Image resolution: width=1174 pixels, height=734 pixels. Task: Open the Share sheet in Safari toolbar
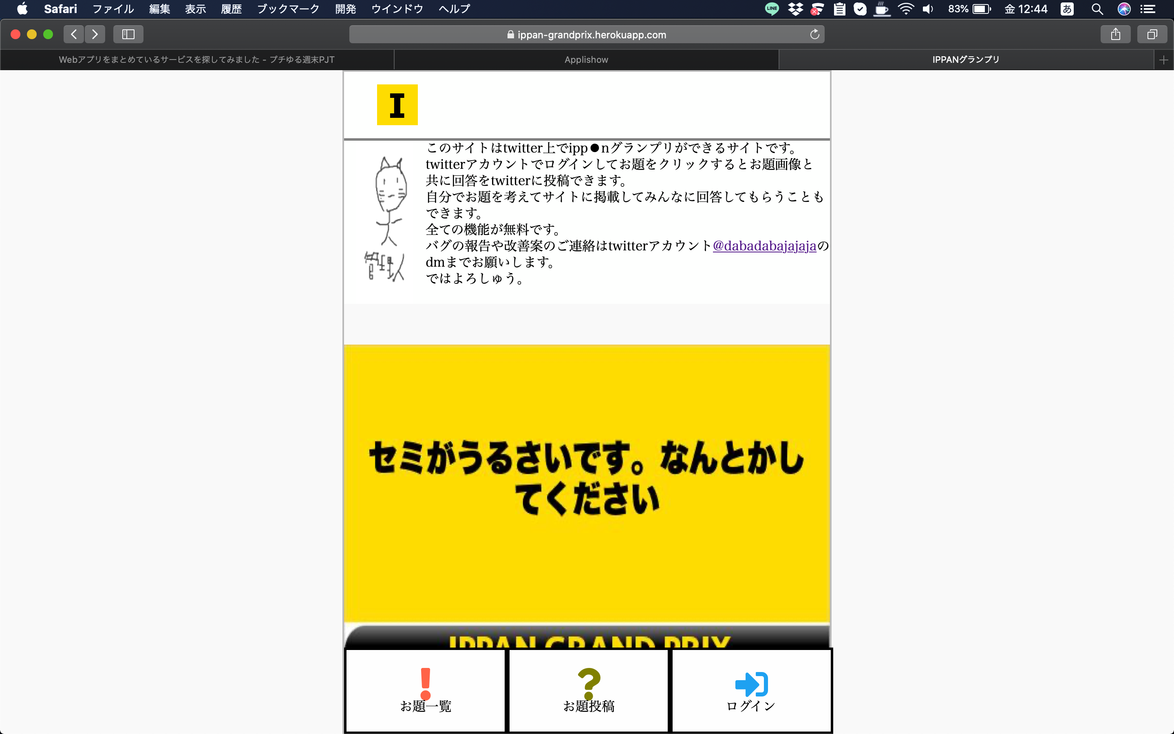click(1116, 34)
